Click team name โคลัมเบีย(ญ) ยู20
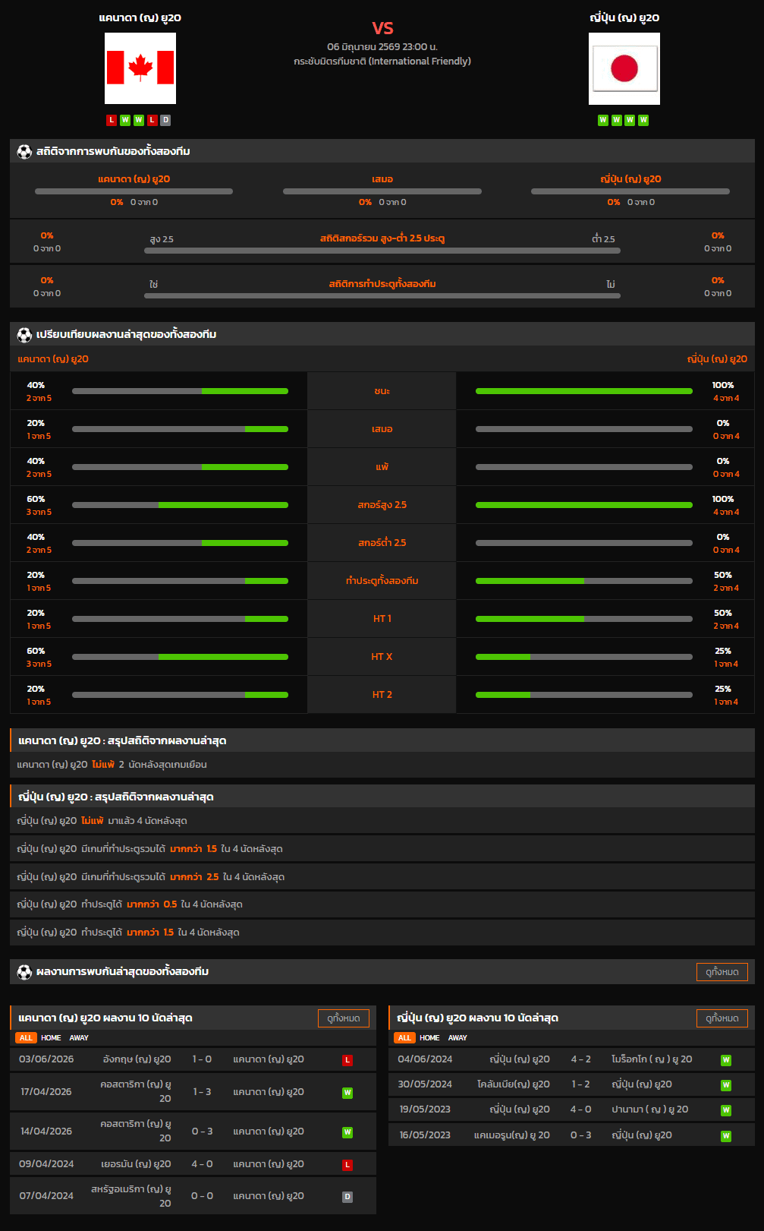 (514, 1084)
